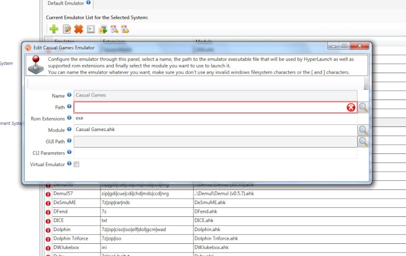Click the orange X delete emulator icon
The height and width of the screenshot is (256, 406).
(79, 29)
